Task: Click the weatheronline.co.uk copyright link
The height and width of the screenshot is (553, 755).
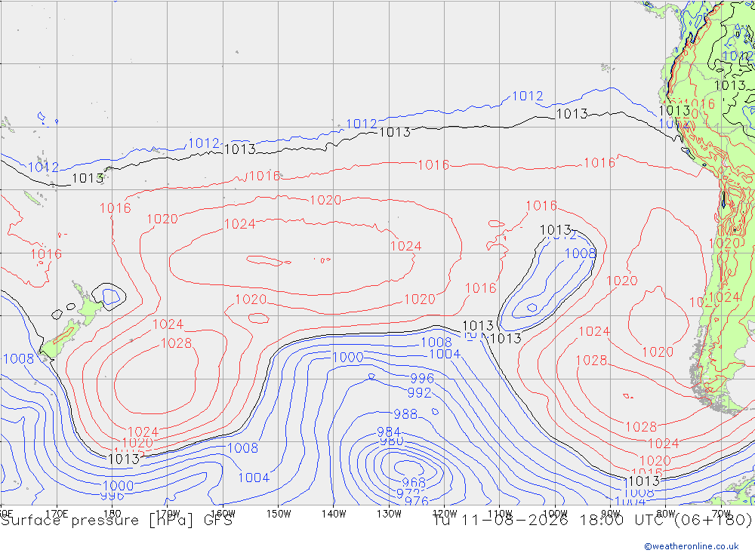Action: click(x=692, y=546)
